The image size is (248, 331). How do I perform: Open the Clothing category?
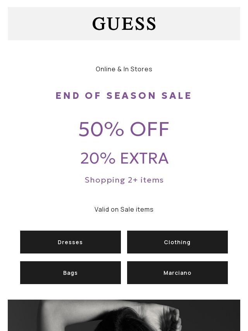click(x=177, y=242)
